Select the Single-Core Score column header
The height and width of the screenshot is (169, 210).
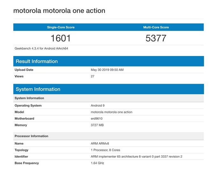click(60, 27)
